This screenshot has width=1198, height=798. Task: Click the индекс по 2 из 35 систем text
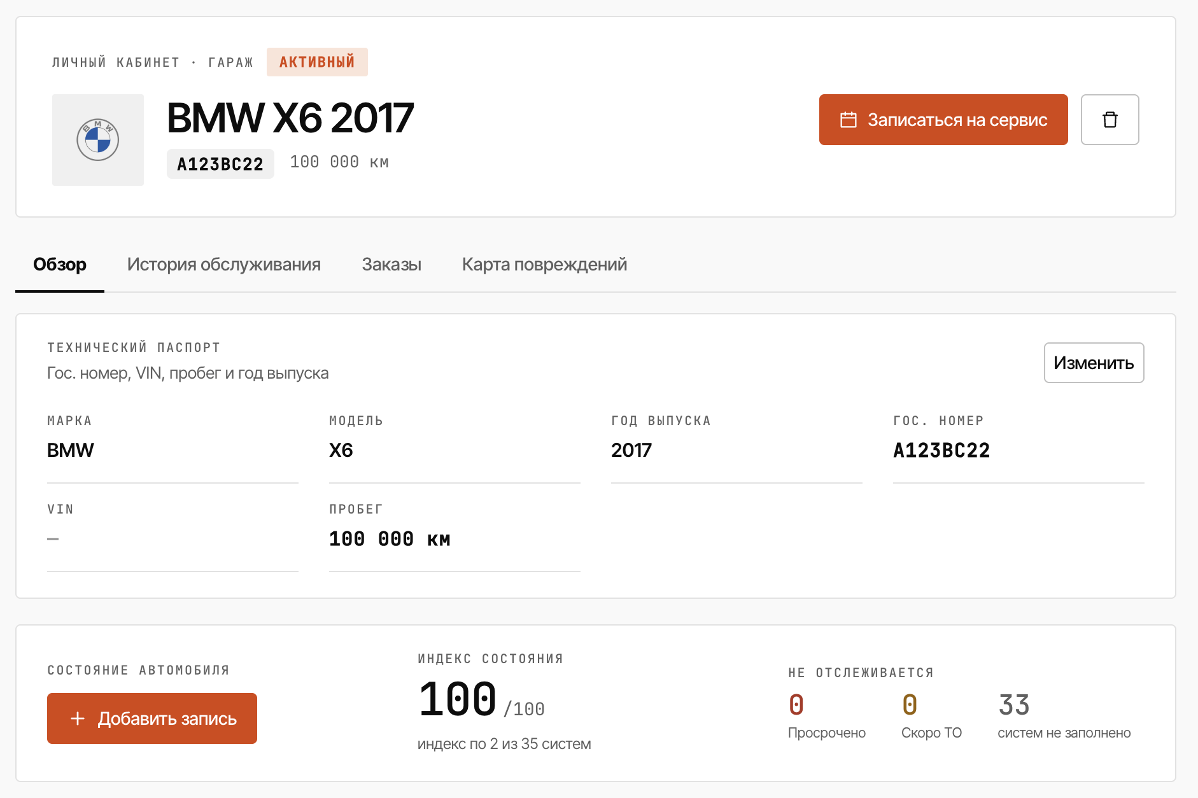pyautogui.click(x=504, y=744)
